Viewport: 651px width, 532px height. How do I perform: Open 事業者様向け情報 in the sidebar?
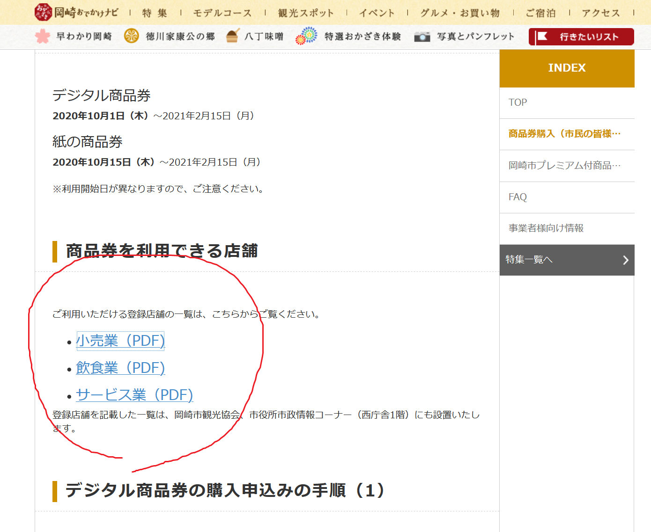tap(546, 228)
